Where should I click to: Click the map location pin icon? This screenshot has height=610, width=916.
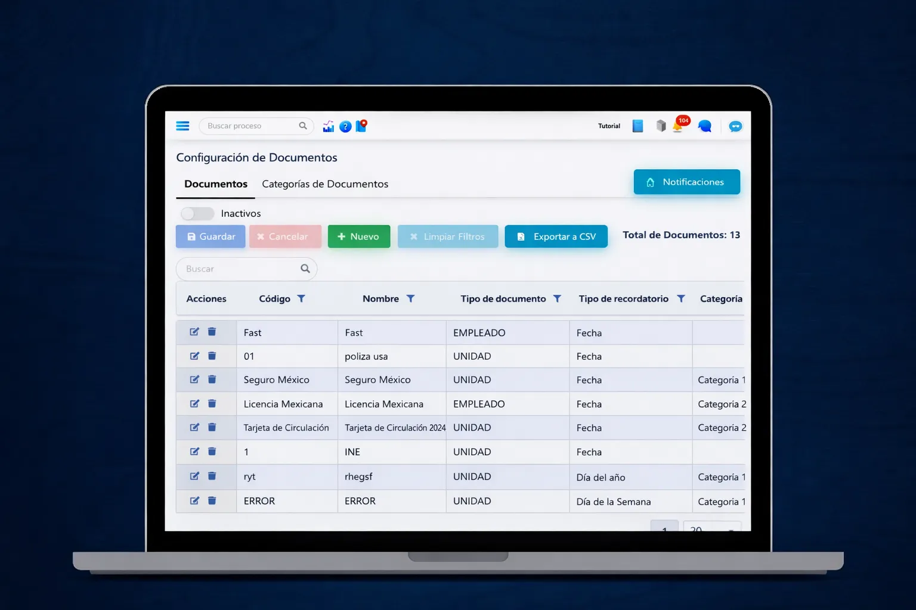361,126
